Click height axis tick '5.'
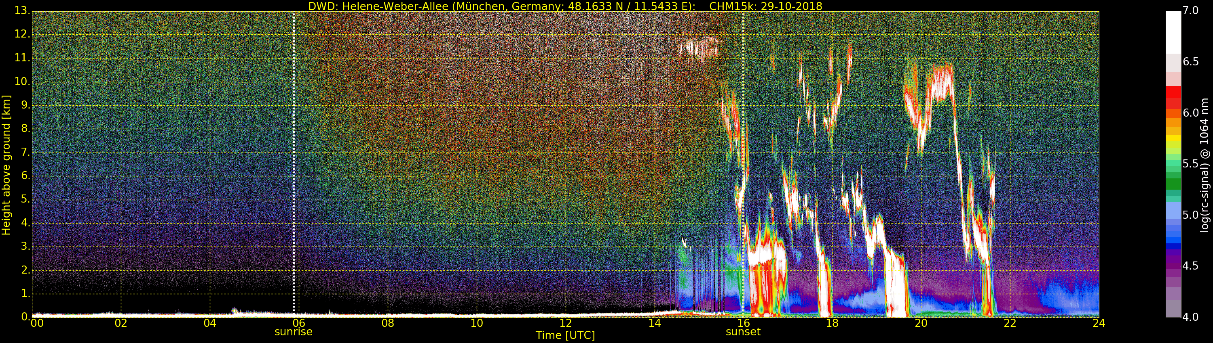This screenshot has width=1213, height=343. tap(25, 199)
